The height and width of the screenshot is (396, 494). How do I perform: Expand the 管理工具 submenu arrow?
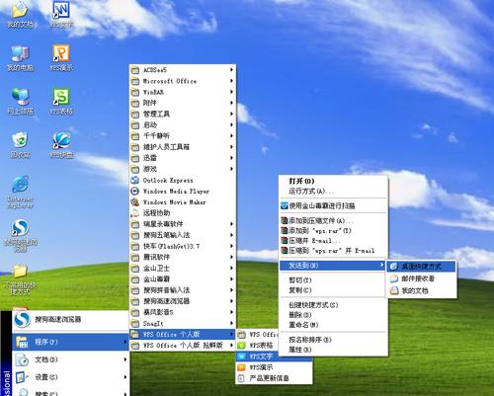(x=232, y=114)
